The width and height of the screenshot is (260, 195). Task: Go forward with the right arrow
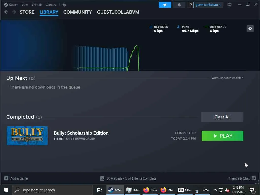coord(14,12)
